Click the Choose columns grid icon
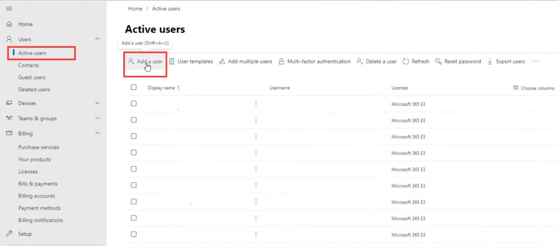Image resolution: width=559 pixels, height=246 pixels. [x=515, y=88]
